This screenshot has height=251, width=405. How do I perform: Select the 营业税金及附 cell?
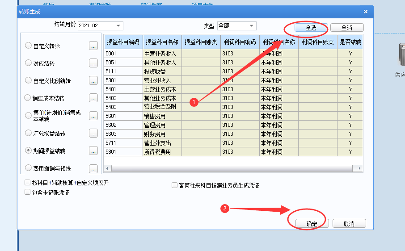click(162, 107)
